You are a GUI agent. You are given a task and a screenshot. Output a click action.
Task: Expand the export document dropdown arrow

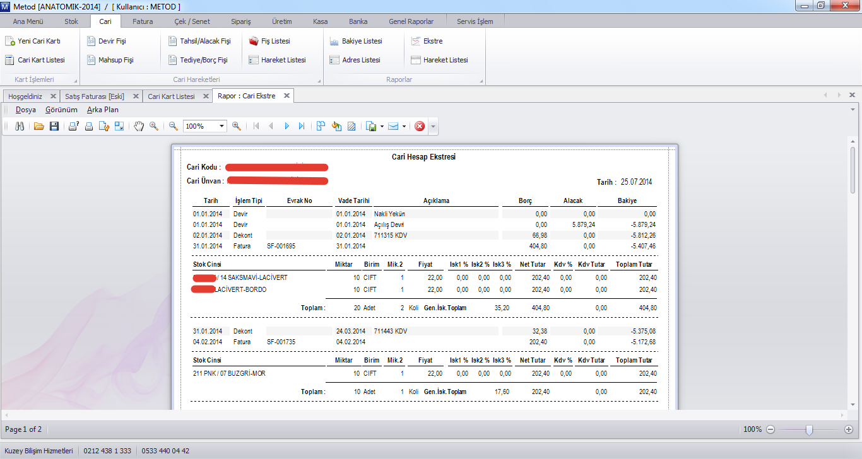tap(382, 126)
